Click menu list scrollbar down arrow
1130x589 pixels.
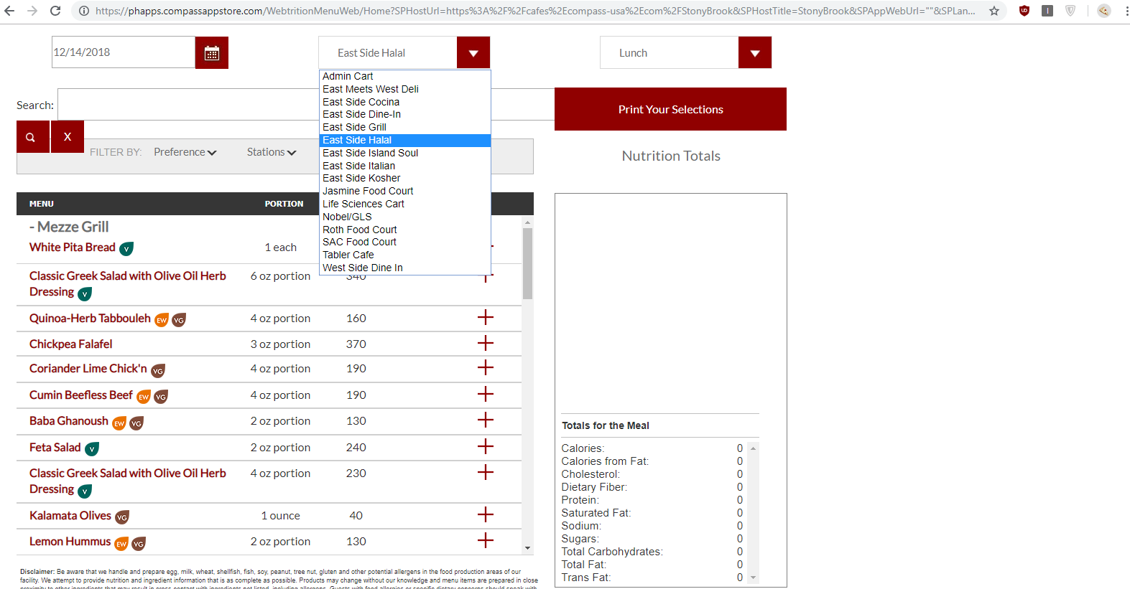pyautogui.click(x=528, y=548)
